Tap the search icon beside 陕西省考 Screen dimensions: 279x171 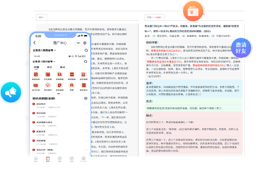tap(86, 50)
